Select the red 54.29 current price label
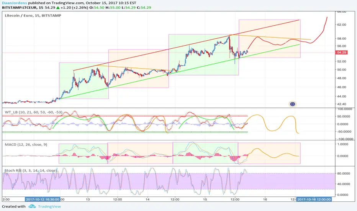 click(341, 53)
